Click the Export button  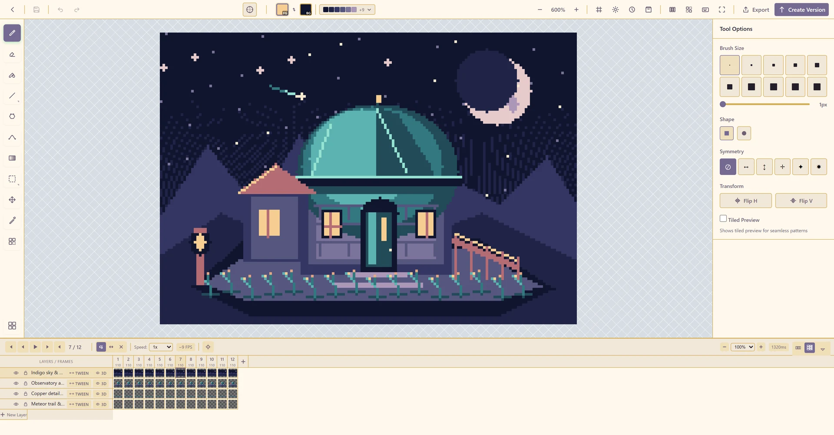point(756,10)
